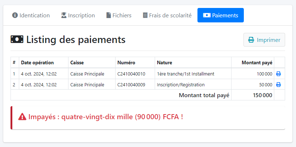
Task: Click the Date opération column header
Action: tap(37, 62)
